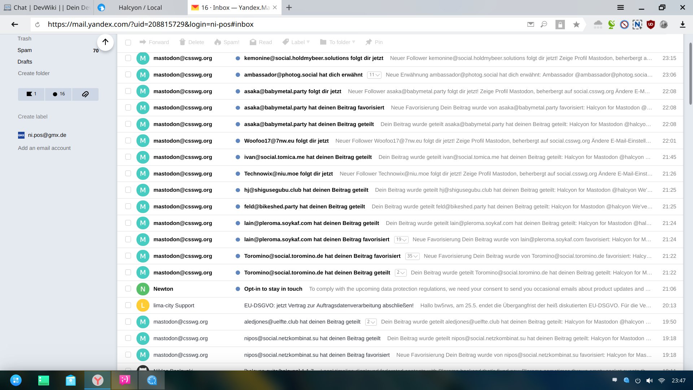Switch to the Halcyon / Local tab
The image size is (693, 390).
click(140, 8)
